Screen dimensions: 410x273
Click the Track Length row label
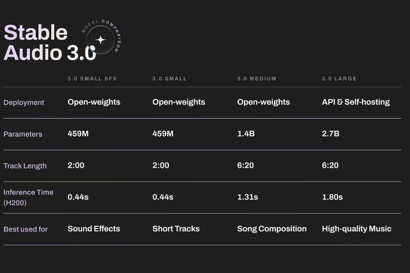[x=25, y=166]
